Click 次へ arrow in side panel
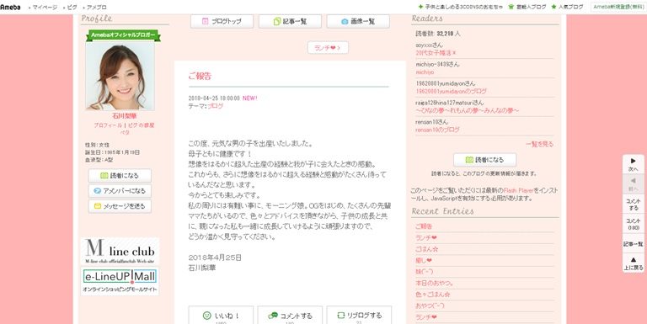This screenshot has width=647, height=324. [633, 164]
